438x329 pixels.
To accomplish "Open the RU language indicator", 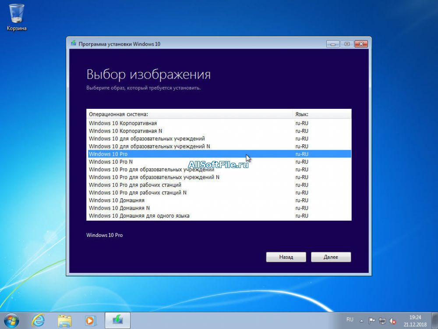I will pyautogui.click(x=350, y=320).
